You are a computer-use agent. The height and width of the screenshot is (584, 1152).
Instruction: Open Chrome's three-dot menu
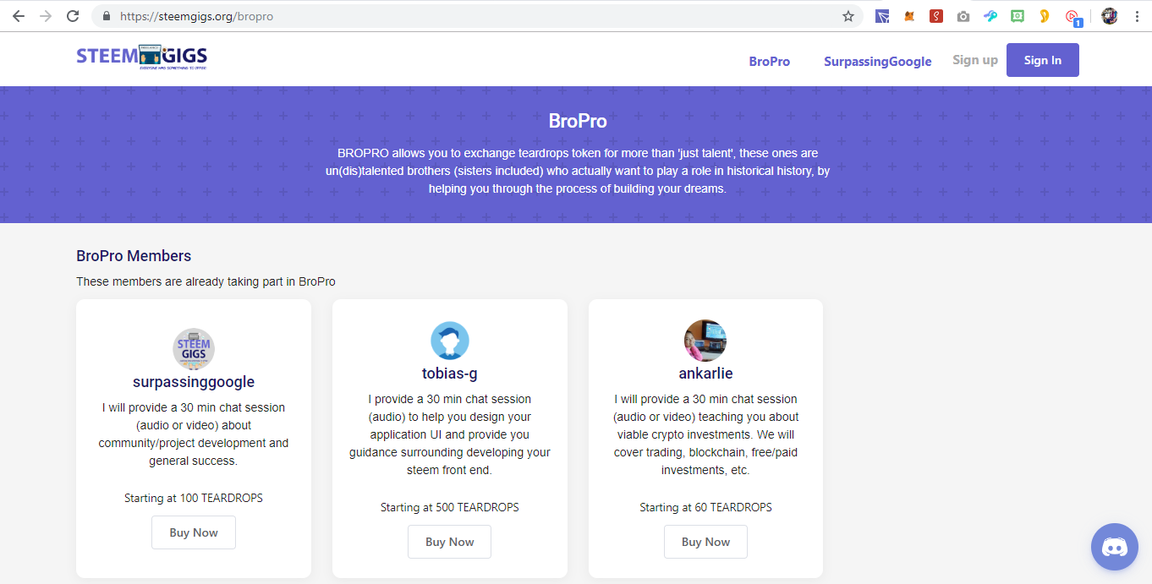(1136, 16)
